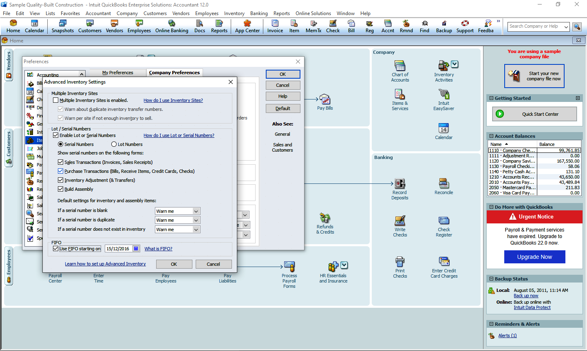Collapse the Backup Status panel
Screen dimensions: 587x351
[x=491, y=279]
